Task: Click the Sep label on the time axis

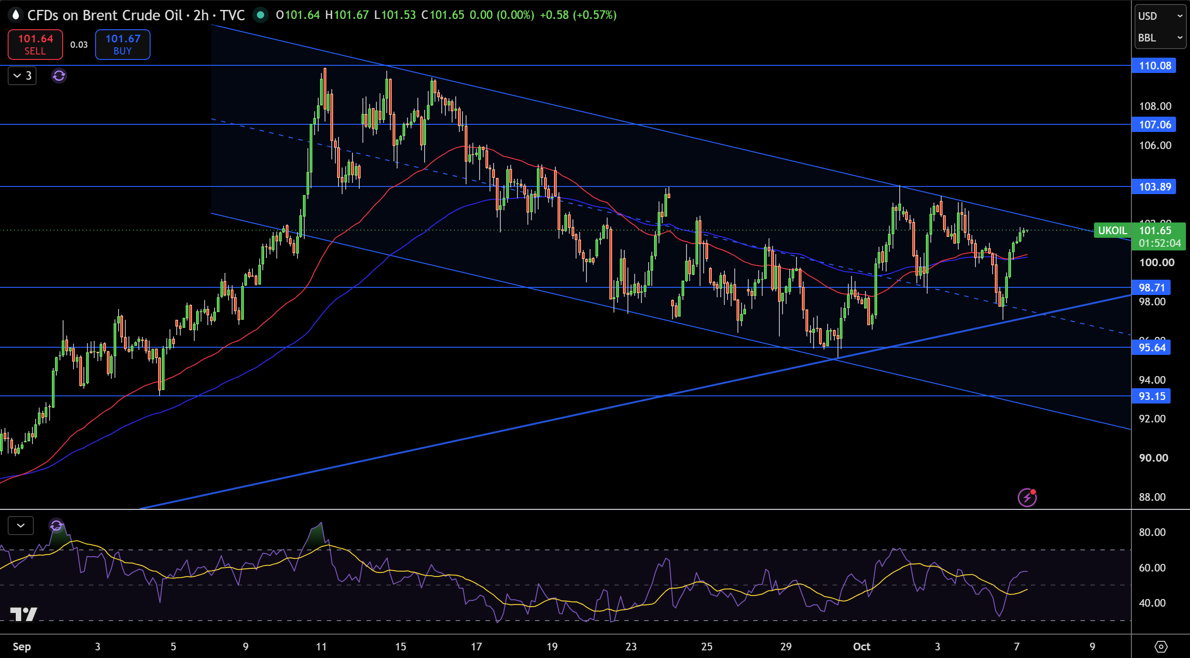Action: point(22,646)
